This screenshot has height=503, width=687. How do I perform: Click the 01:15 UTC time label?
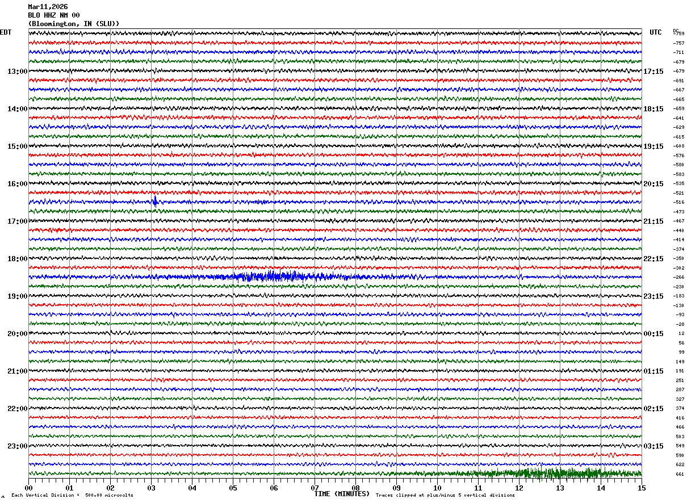point(654,371)
